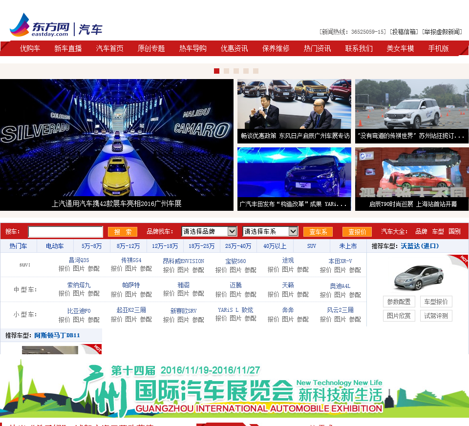The width and height of the screenshot is (469, 426).
Task: Open recommended 阿斯顿马丁DB11 link
Action: click(x=57, y=335)
